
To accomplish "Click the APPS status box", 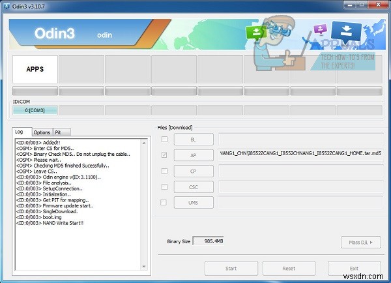I will coord(35,69).
